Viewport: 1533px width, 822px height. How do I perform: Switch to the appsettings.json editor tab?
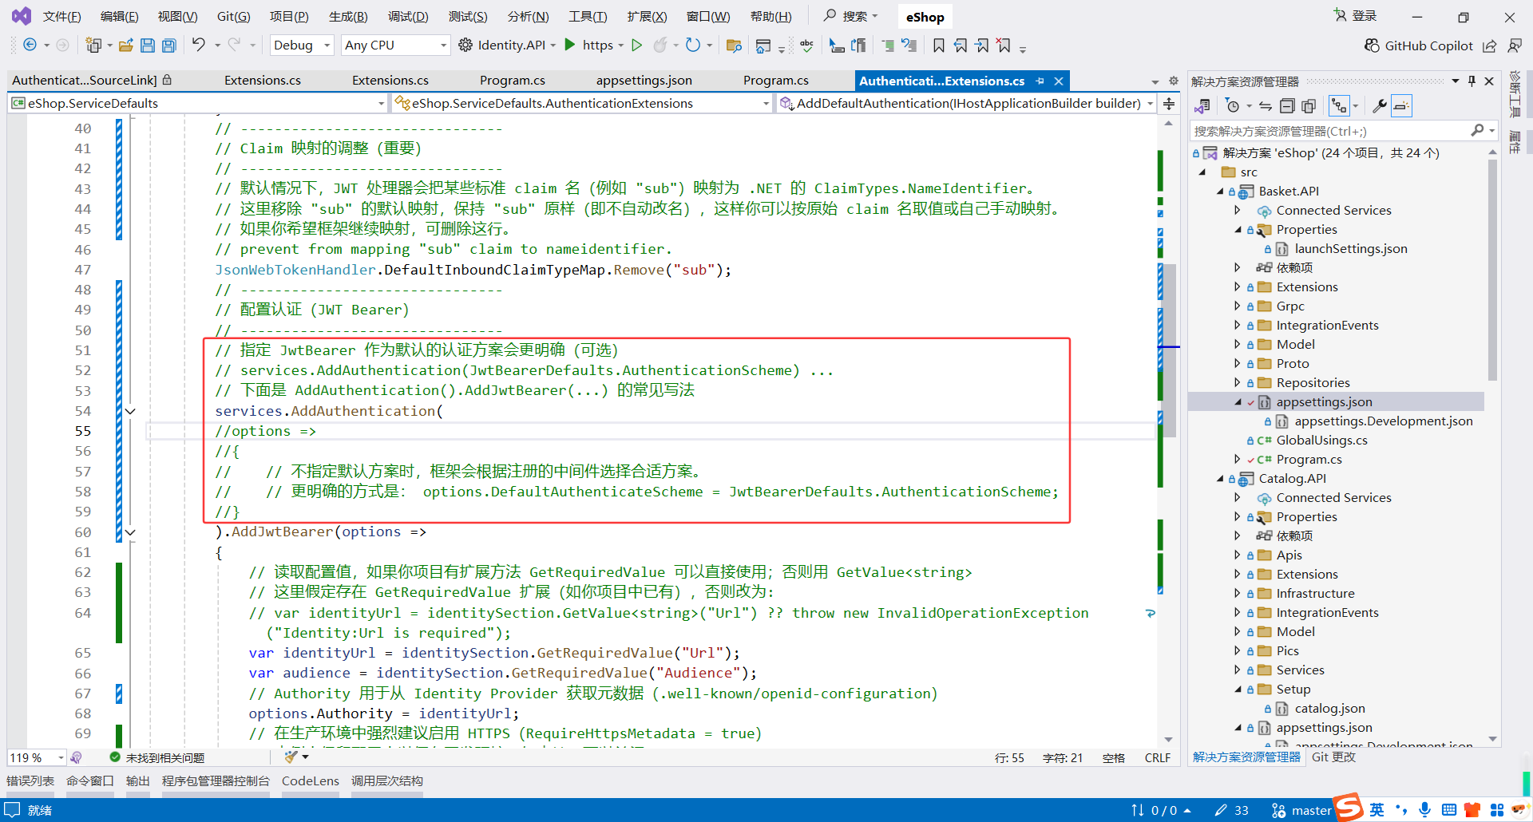coord(644,80)
